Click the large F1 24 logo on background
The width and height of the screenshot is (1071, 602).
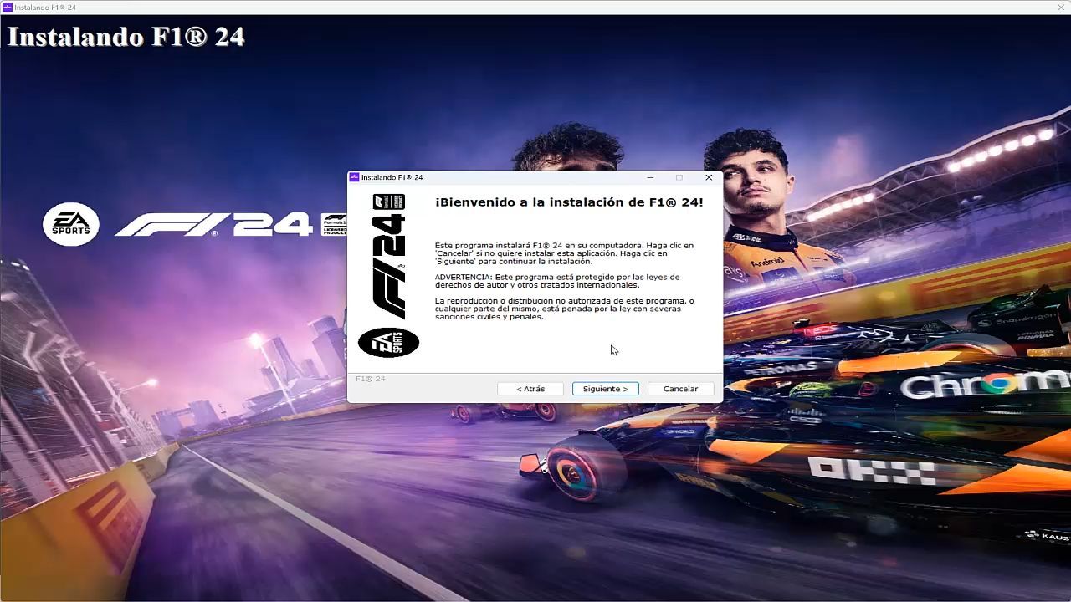(213, 225)
